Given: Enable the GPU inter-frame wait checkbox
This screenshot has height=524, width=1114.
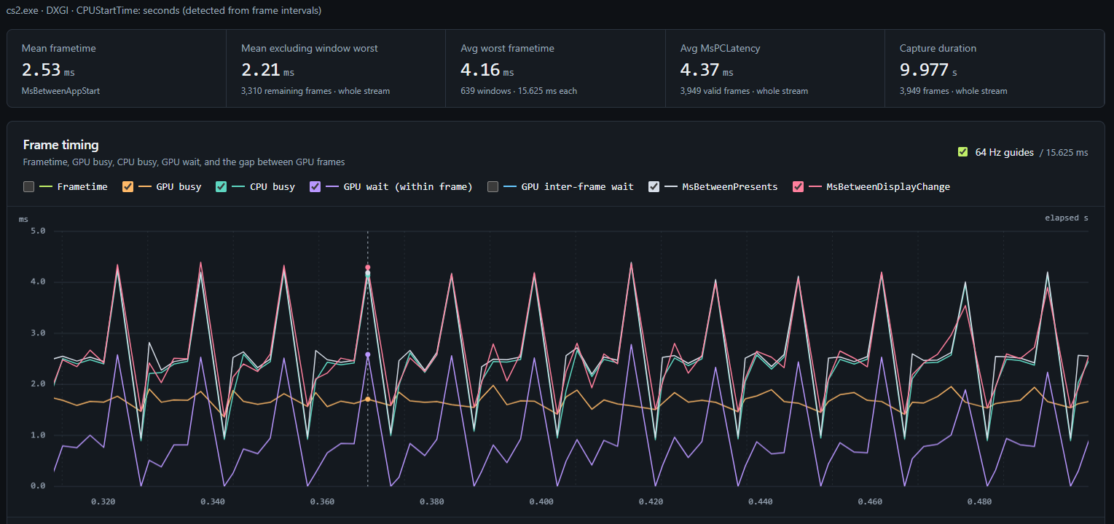Looking at the screenshot, I should [x=493, y=187].
